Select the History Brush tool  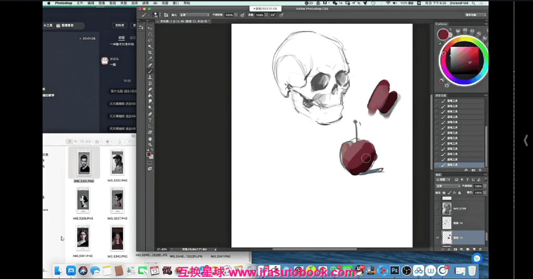[x=150, y=84]
